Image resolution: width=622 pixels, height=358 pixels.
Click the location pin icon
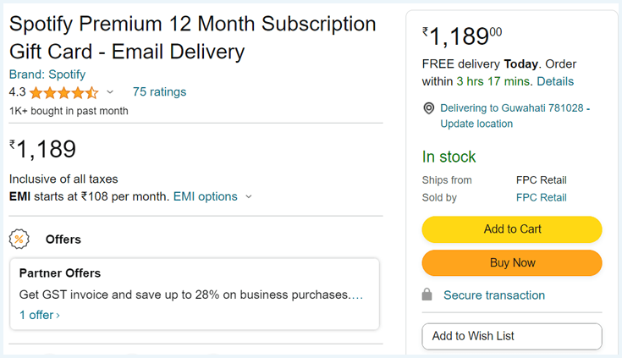pyautogui.click(x=429, y=108)
